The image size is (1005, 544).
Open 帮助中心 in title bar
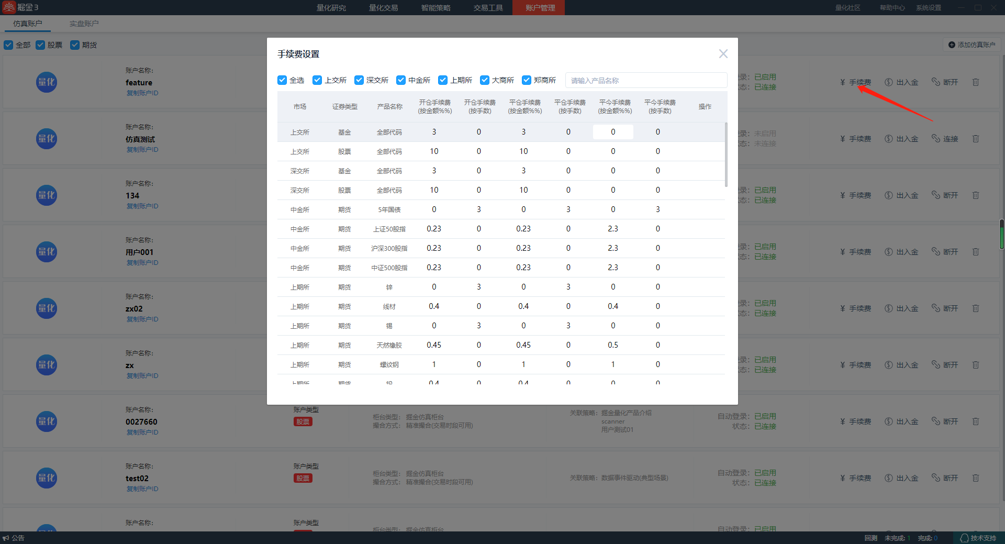(892, 7)
